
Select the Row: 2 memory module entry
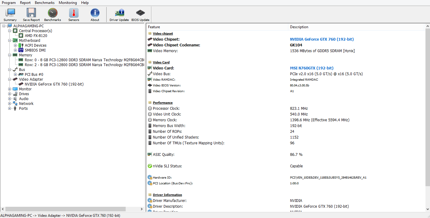tap(84, 65)
